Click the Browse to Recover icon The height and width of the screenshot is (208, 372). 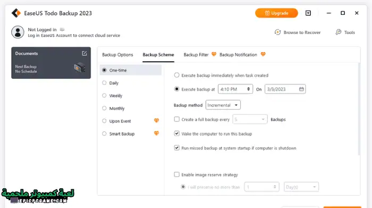coord(277,32)
